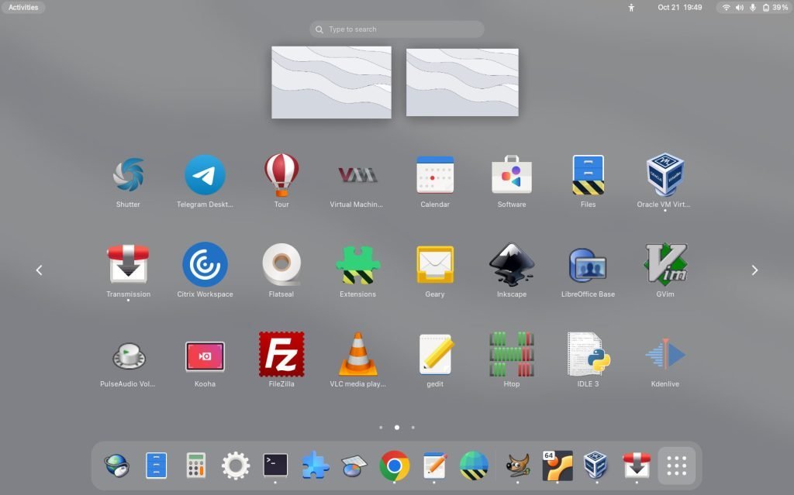Open PulseAudio Volume Control
Image resolution: width=794 pixels, height=495 pixels.
(128, 356)
